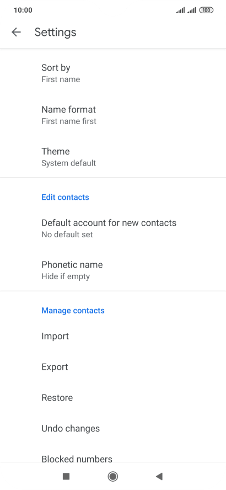Tap the clock showing 10:00
The width and height of the screenshot is (226, 490).
(x=23, y=10)
